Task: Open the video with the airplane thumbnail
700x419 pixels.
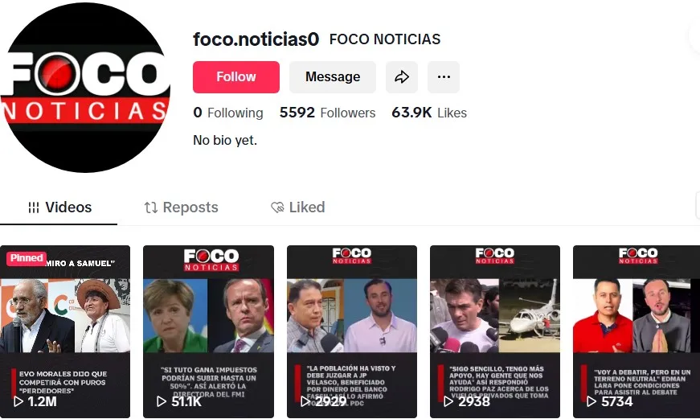Action: click(x=494, y=331)
